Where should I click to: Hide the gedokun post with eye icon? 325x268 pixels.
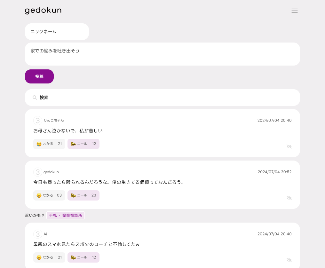point(289,198)
